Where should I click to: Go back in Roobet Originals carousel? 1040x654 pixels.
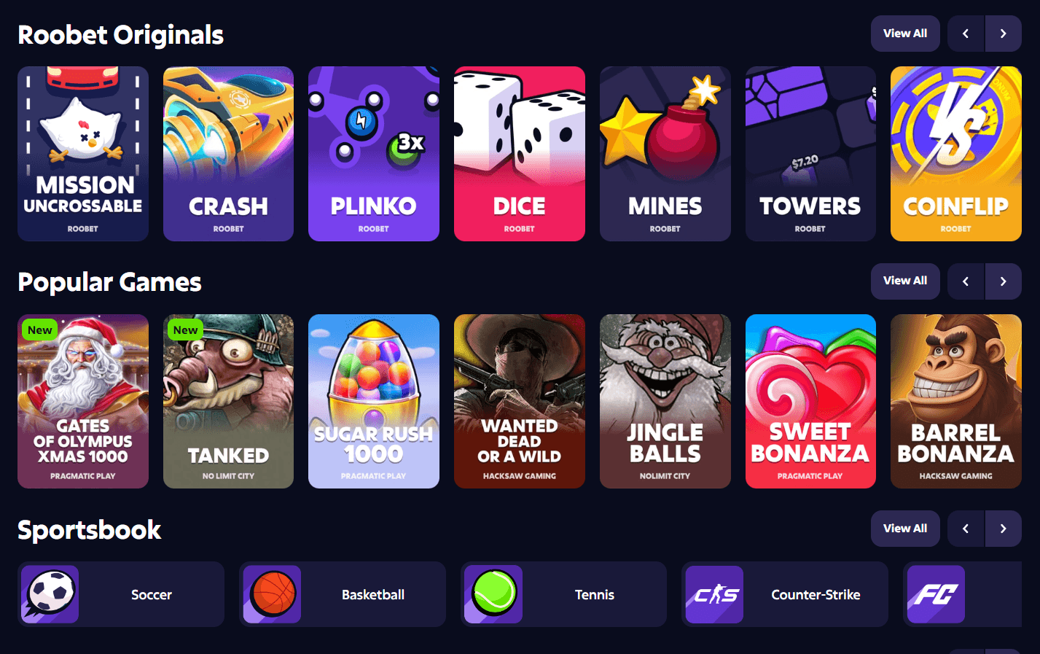966,34
